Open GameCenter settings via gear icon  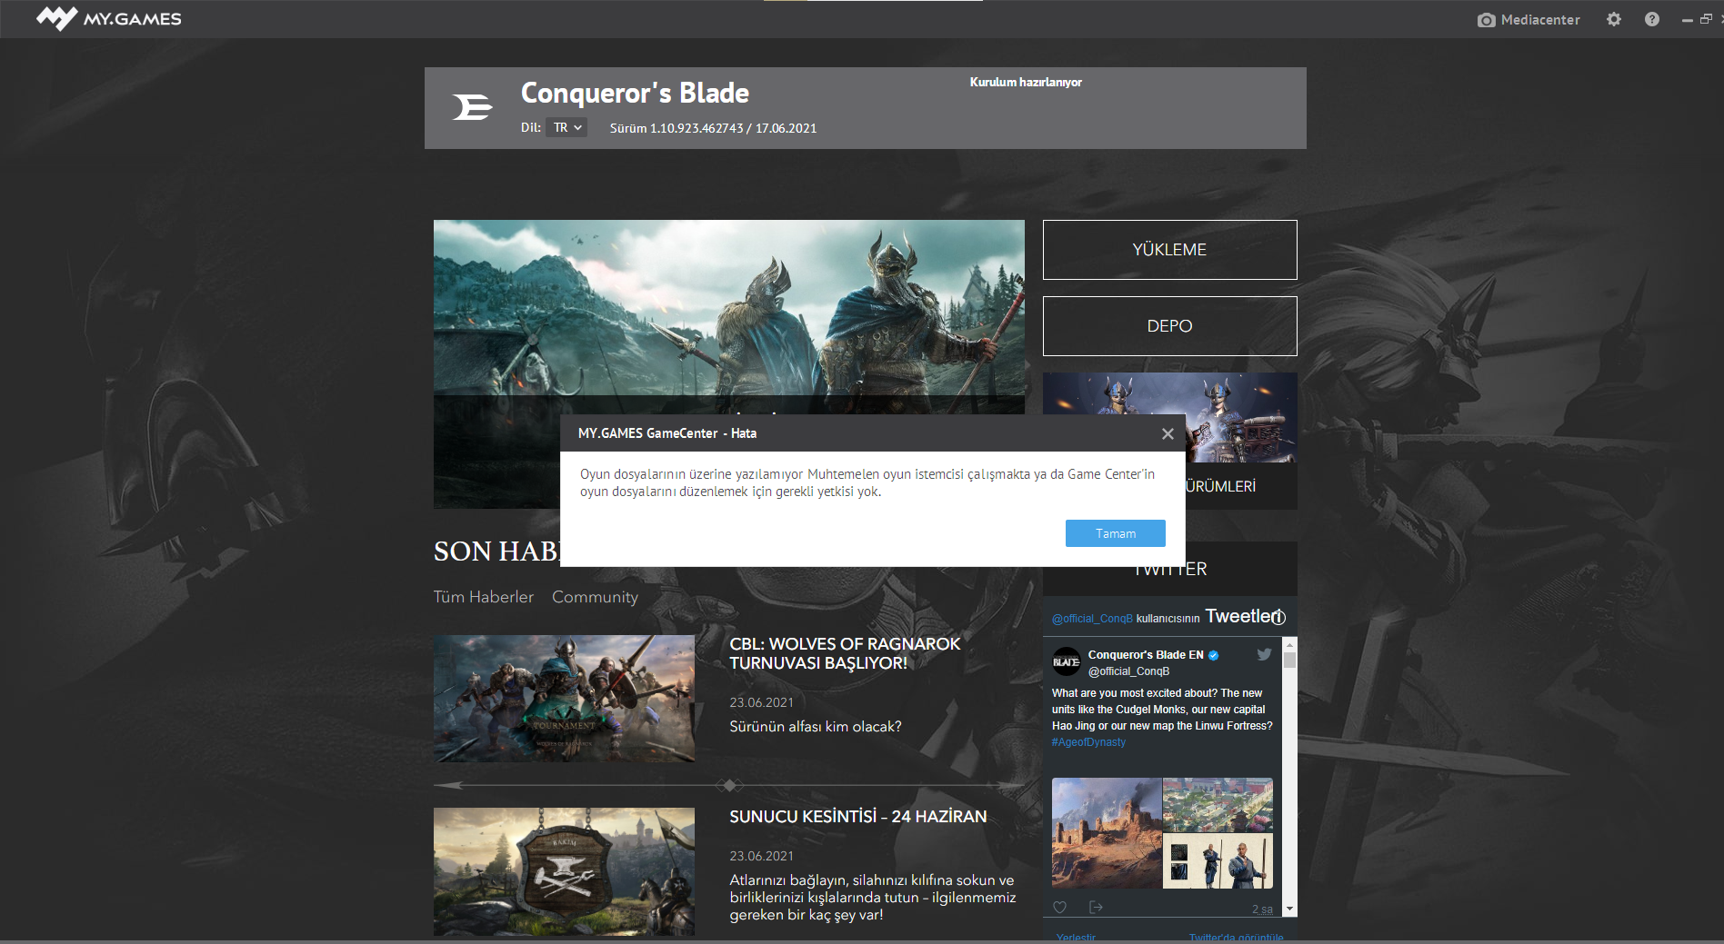[x=1614, y=19]
